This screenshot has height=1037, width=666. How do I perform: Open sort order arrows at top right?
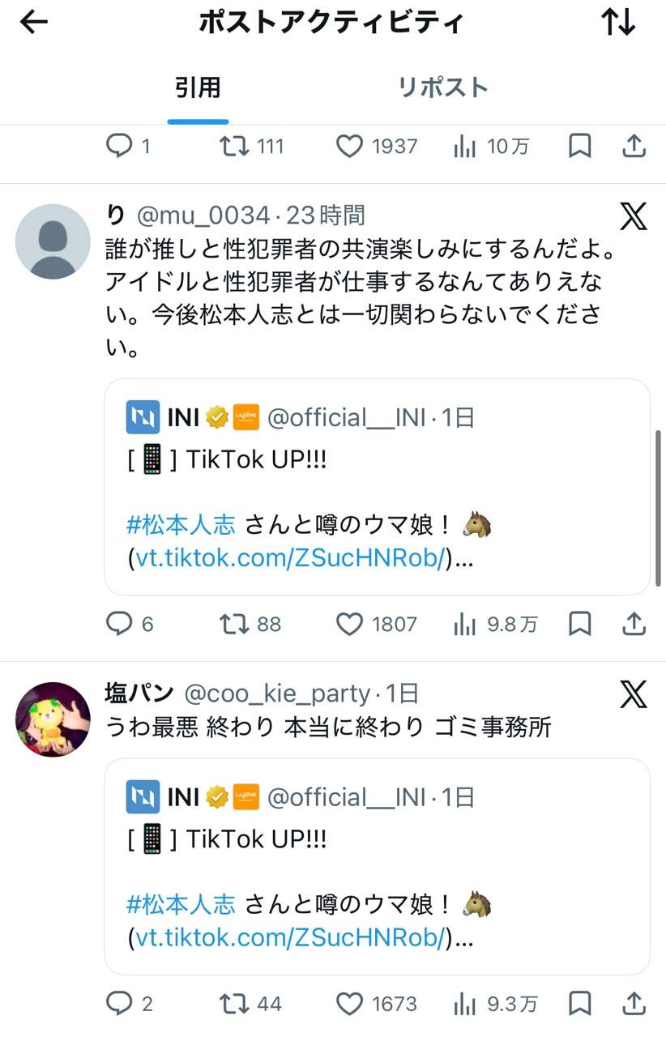pyautogui.click(x=618, y=23)
